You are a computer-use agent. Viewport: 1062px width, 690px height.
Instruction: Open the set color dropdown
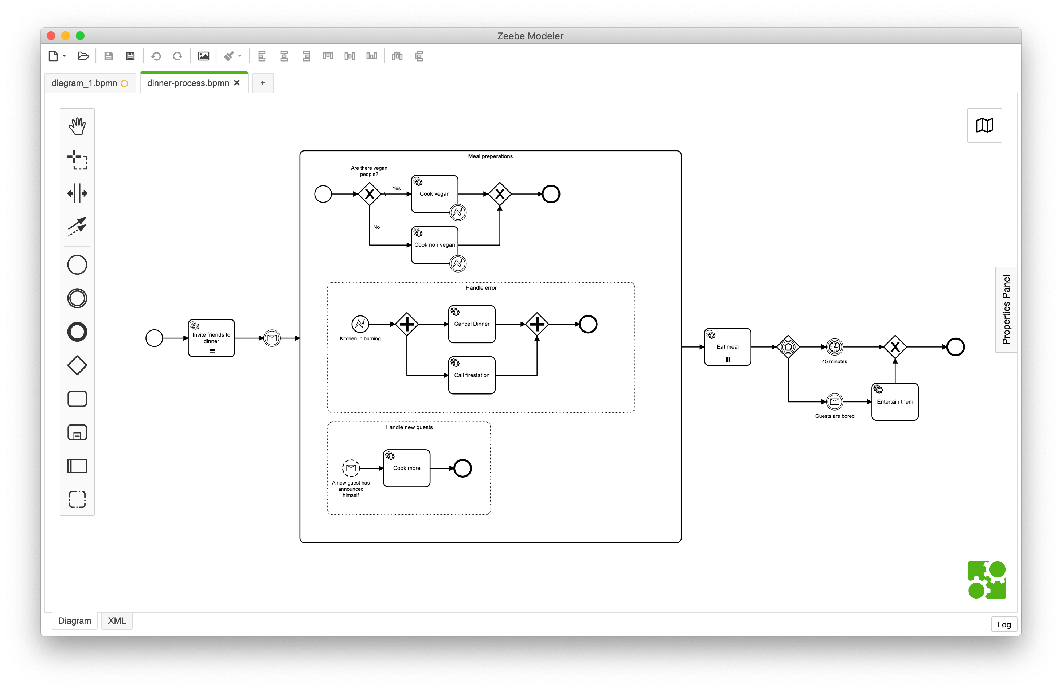pyautogui.click(x=239, y=56)
